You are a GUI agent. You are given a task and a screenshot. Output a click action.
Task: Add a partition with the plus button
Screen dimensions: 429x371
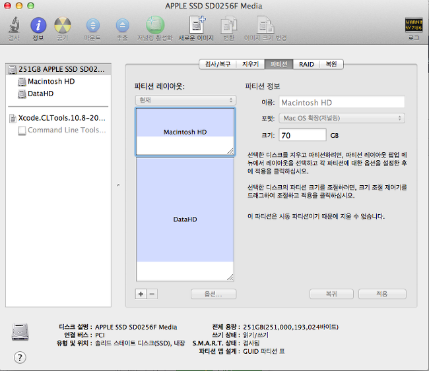click(x=141, y=294)
